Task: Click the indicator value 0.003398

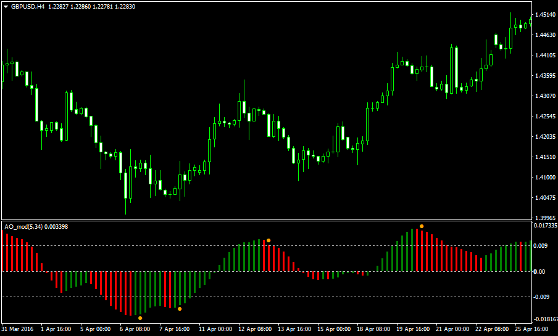Action: coord(56,227)
